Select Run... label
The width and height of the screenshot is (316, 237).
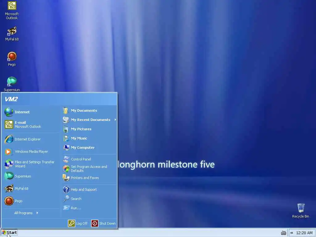76,208
